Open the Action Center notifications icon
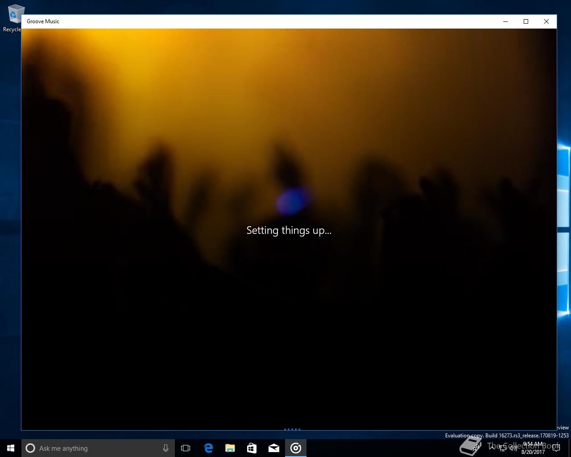Viewport: 571px width, 457px height. point(556,448)
